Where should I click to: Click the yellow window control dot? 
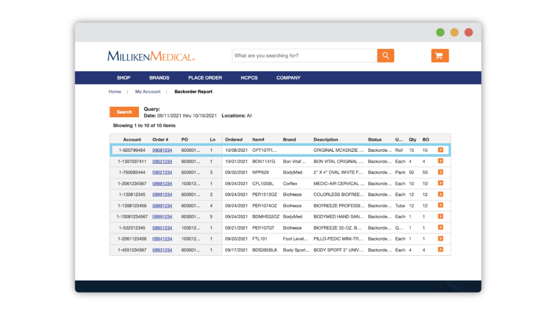(x=454, y=32)
